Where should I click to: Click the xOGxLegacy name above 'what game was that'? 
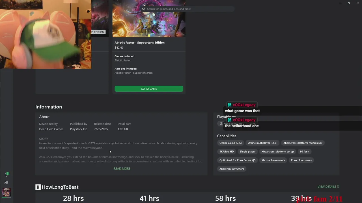coord(244,105)
